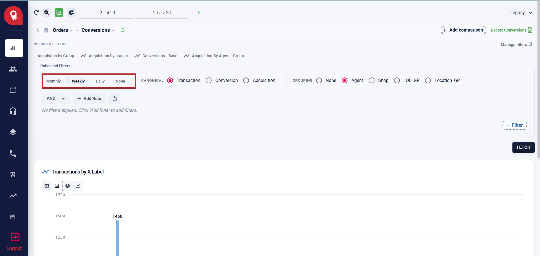Open the search analytics magnifier icon
The image size is (540, 256).
coord(47,12)
